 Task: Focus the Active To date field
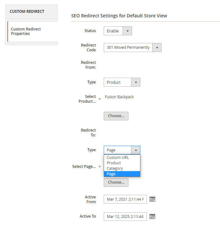point(125,216)
